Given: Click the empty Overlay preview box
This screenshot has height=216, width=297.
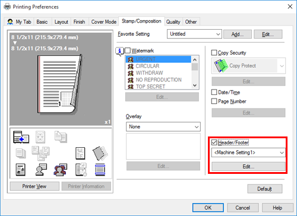Looking at the screenshot, I should pyautogui.click(x=163, y=146).
